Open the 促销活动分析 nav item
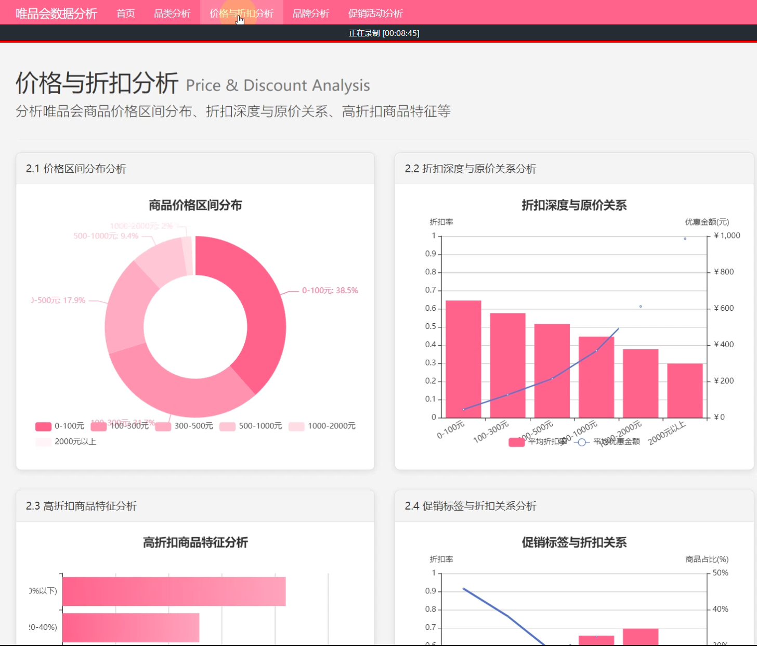 click(375, 14)
